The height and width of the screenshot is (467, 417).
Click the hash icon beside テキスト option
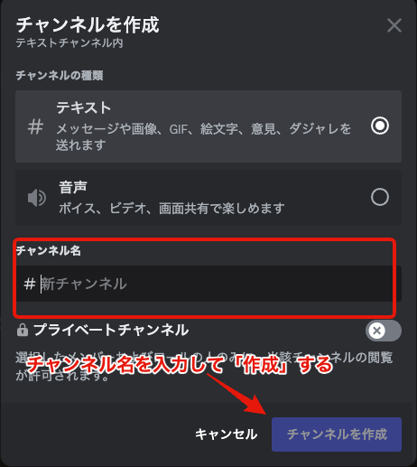[x=35, y=126]
